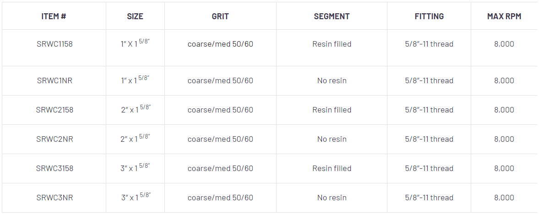Click the GRIT column header

coord(220,16)
